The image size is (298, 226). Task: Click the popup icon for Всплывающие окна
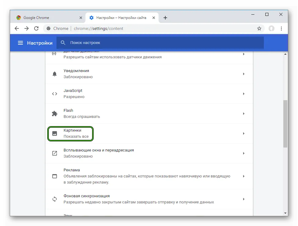55,153
